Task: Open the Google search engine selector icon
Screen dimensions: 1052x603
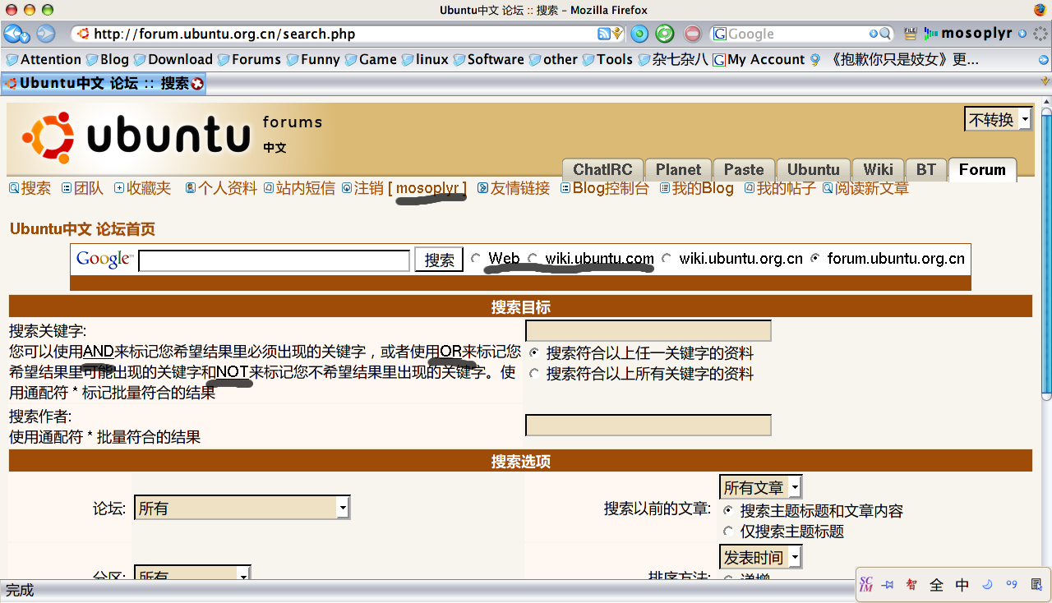Action: coord(719,34)
